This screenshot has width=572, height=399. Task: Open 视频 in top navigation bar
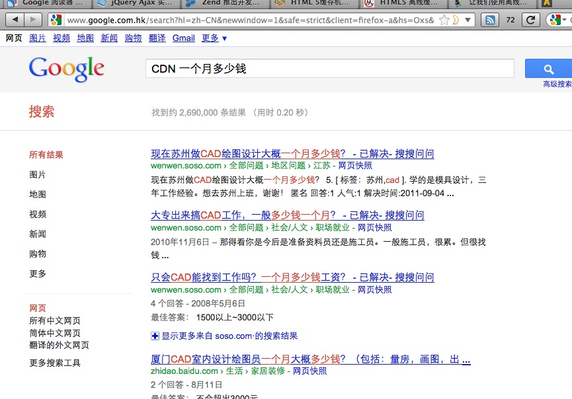pos(61,38)
